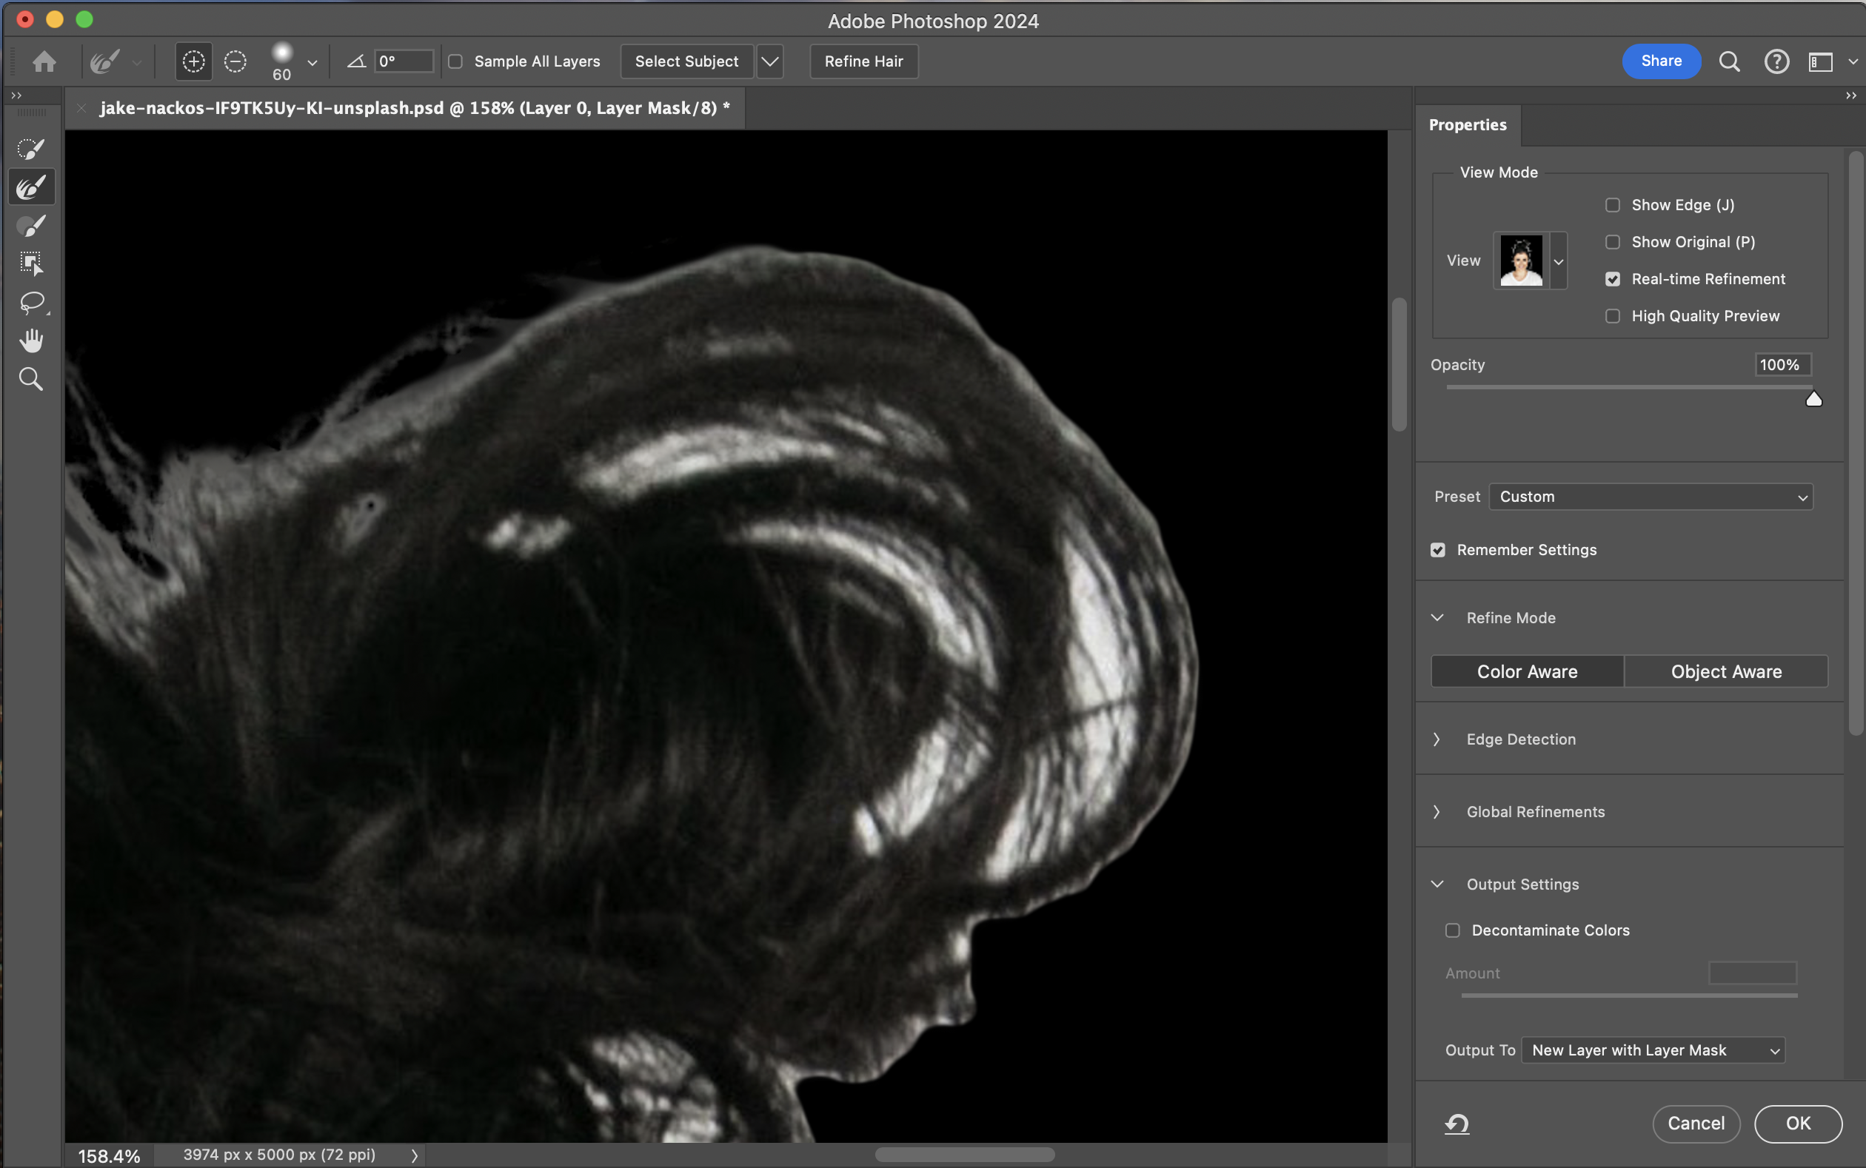Enable the Show Edge checkbox
The width and height of the screenshot is (1866, 1168).
[1613, 205]
